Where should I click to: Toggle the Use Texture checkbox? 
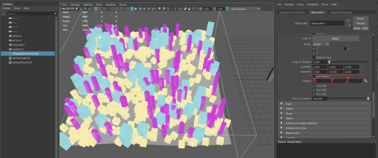pos(314,76)
